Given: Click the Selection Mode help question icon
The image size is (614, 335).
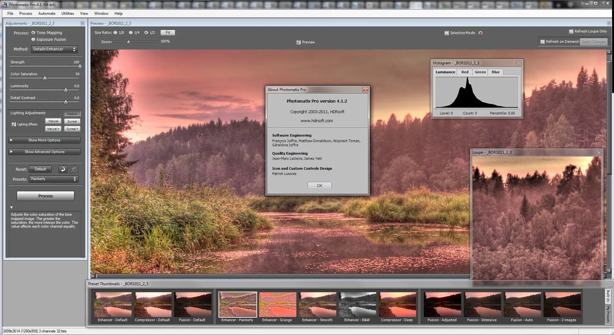Looking at the screenshot, I should point(480,33).
